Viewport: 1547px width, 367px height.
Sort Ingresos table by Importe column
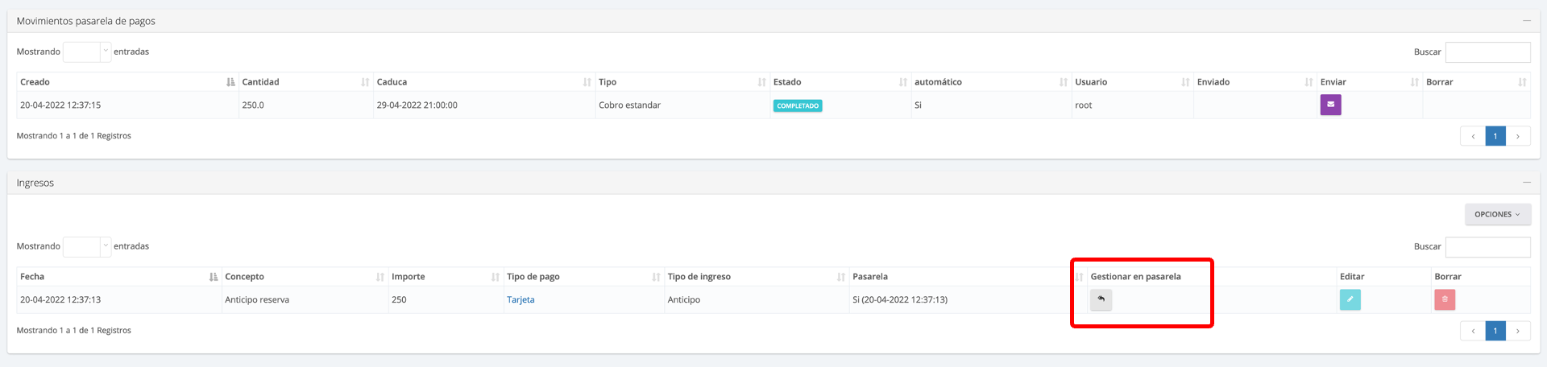click(445, 277)
